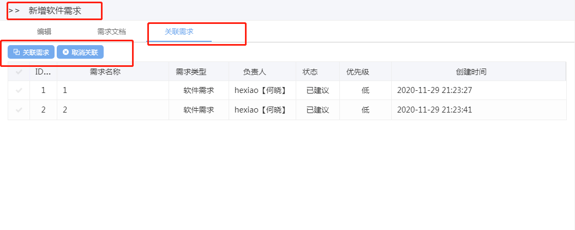Viewport: 575px width, 230px height.
Task: Click the 21:23:41 creation time cell
Action: click(x=434, y=110)
